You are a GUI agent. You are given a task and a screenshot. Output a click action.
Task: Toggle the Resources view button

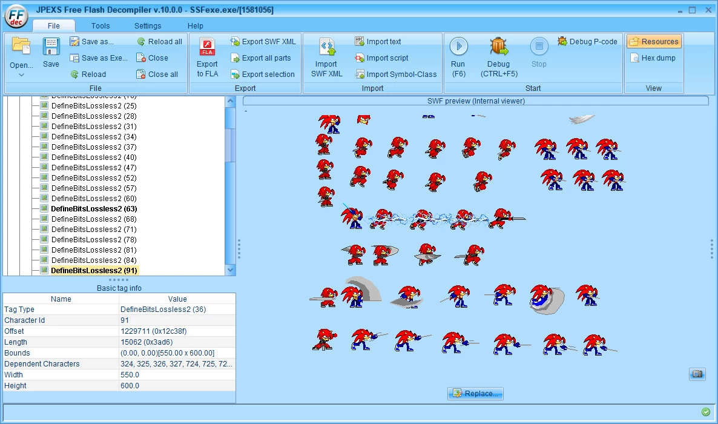(654, 42)
